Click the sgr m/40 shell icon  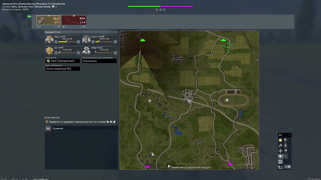(49, 50)
